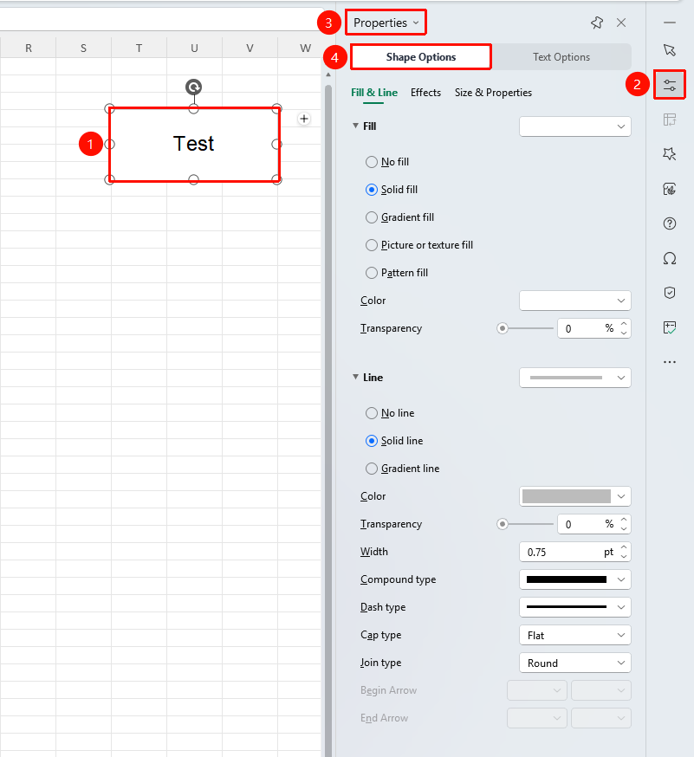Open the omega symbol icon in sidebar
This screenshot has height=757, width=694.
coord(670,258)
